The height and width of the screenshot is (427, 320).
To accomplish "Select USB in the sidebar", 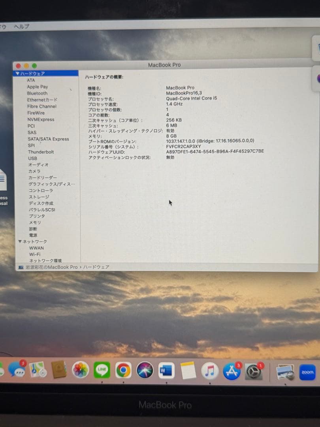I will pyautogui.click(x=32, y=158).
